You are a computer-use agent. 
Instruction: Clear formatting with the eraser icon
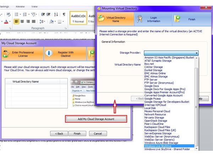point(9,14)
